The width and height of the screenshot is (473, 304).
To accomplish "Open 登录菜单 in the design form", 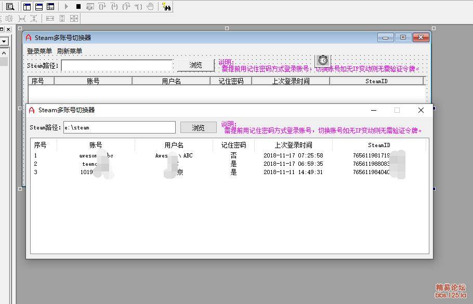I will [39, 51].
